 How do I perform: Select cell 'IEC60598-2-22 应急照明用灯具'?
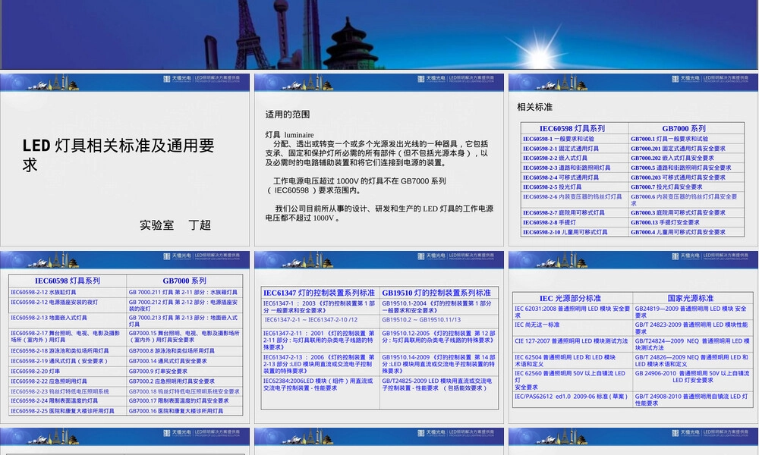click(x=68, y=381)
